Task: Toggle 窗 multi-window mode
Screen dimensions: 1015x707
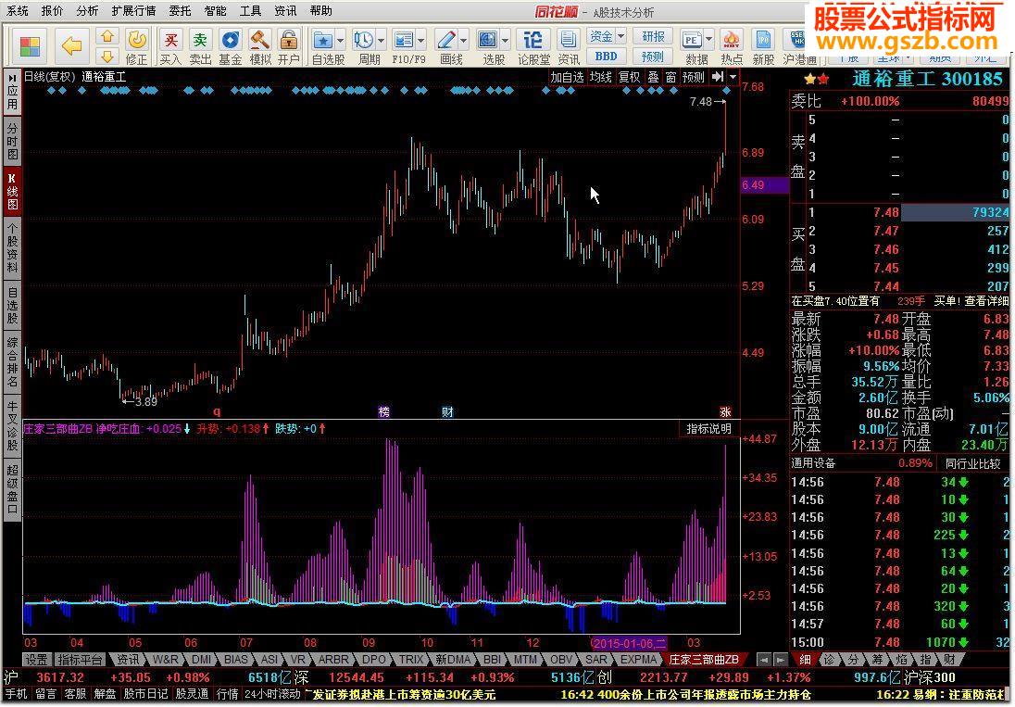Action: coord(670,77)
